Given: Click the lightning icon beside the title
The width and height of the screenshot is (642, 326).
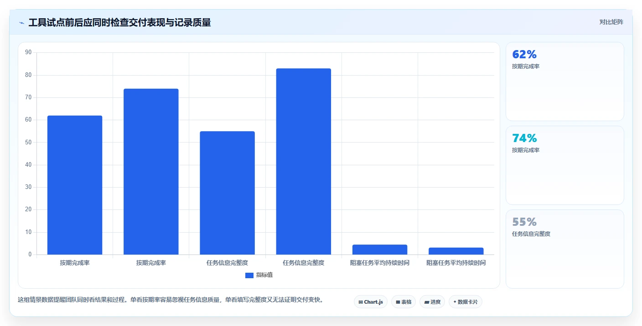Looking at the screenshot, I should point(22,23).
